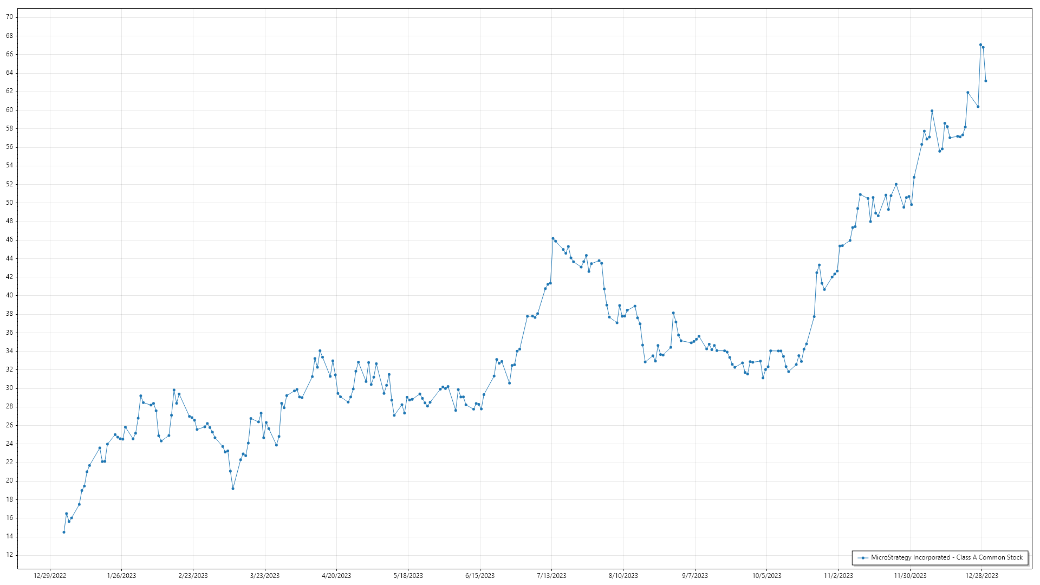Click the March low data point near 19
1040x585 pixels.
(x=233, y=489)
